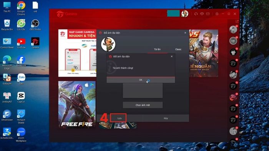
Task: Open the Liên Quân Arena of Valor banner
Action: point(204,53)
